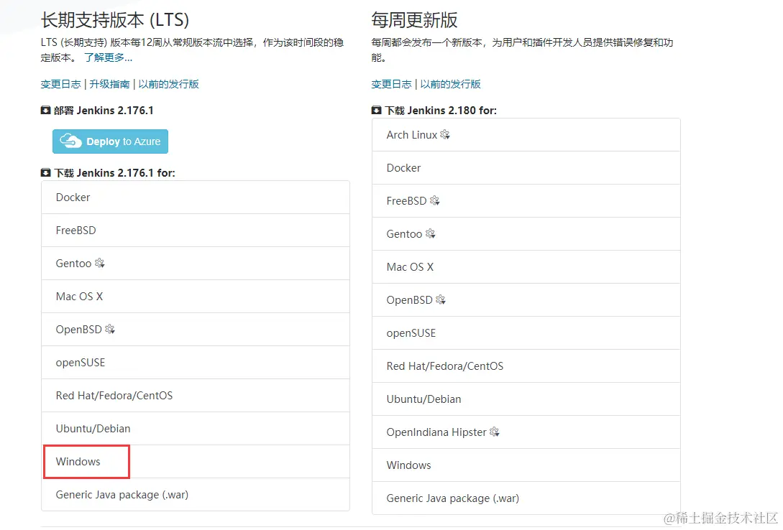Select Generic Java package (.war) in weekly list

click(526, 498)
